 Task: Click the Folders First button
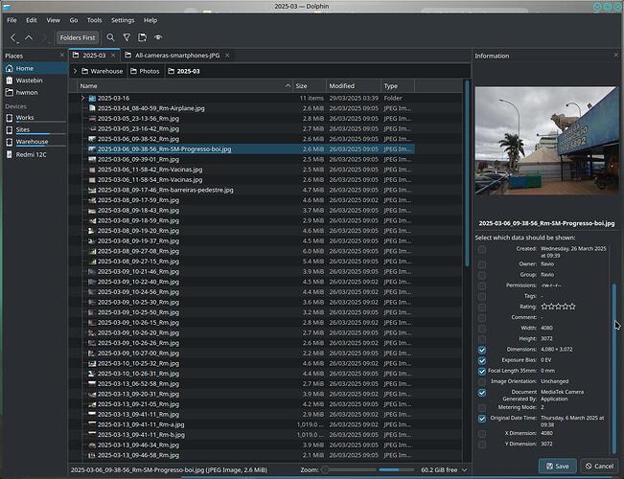pos(77,37)
